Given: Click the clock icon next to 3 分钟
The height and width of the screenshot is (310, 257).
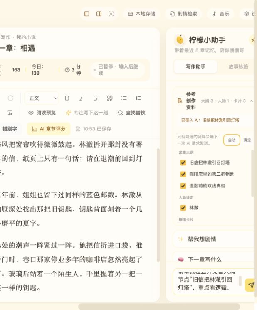Looking at the screenshot, I should (67, 70).
